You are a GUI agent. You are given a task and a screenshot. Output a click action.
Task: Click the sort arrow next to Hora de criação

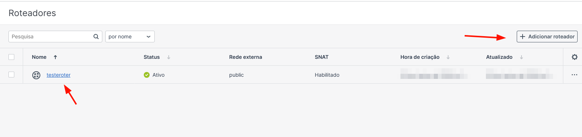(448, 57)
